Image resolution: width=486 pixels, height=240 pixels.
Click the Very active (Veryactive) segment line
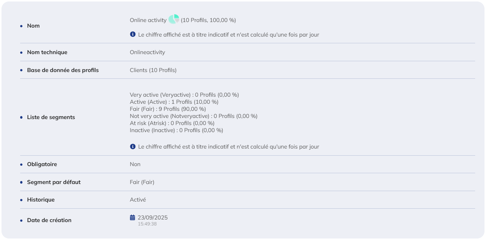tap(184, 95)
